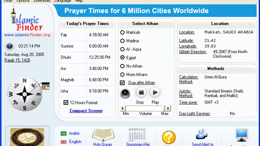260x146 pixels.
Task: Click the current time 03:21:14 PM
Action: pyautogui.click(x=29, y=46)
